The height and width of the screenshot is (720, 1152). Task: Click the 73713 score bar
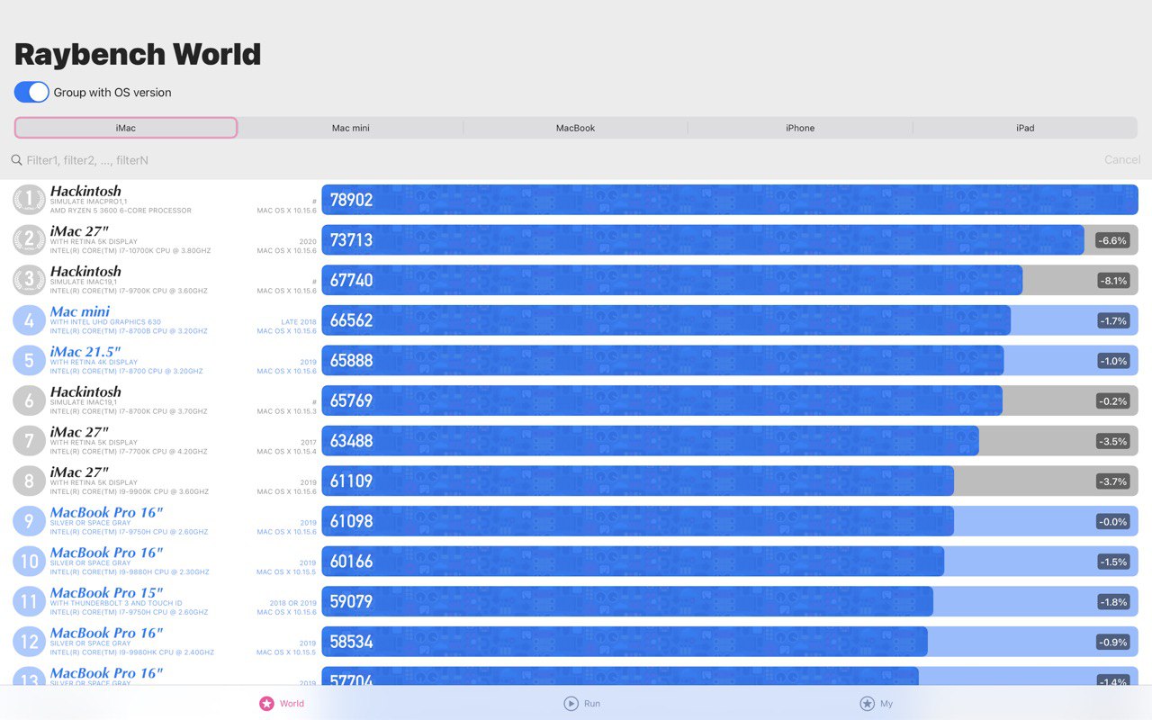point(703,240)
